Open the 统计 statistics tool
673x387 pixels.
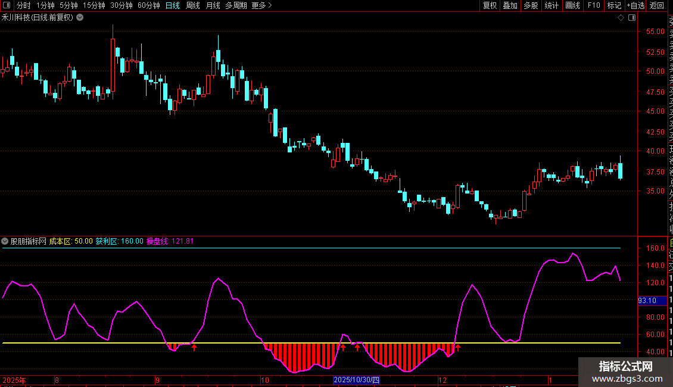[x=552, y=5]
